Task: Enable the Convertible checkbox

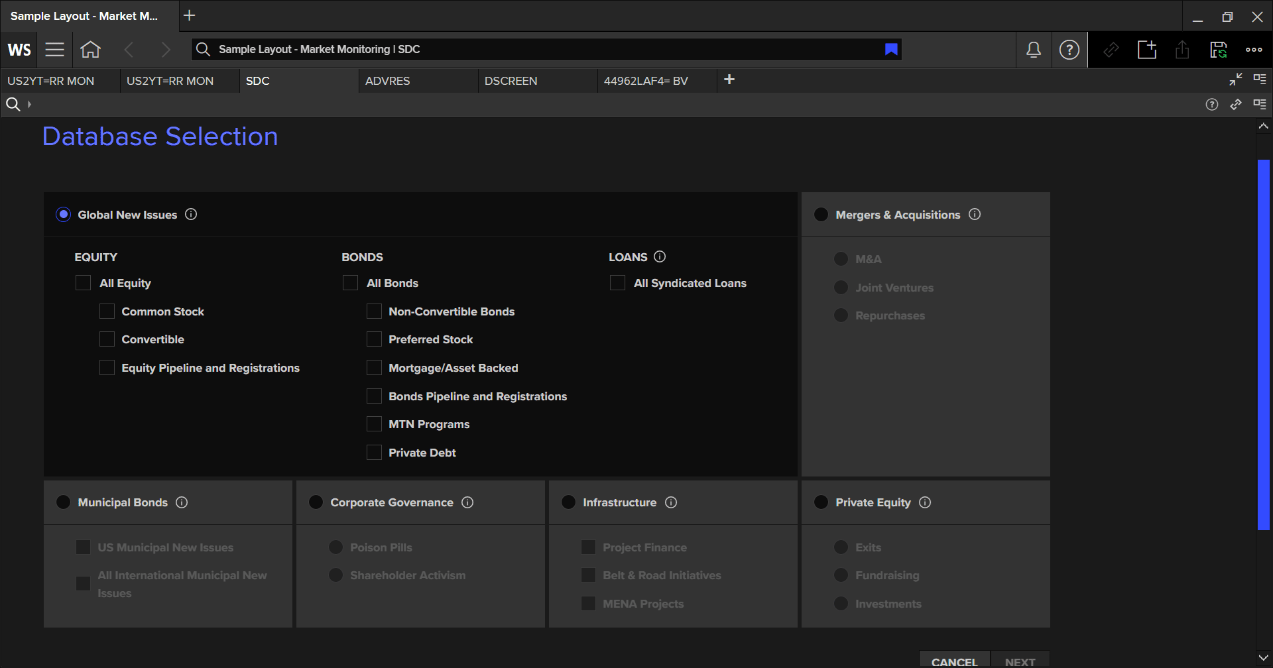Action: click(x=107, y=339)
